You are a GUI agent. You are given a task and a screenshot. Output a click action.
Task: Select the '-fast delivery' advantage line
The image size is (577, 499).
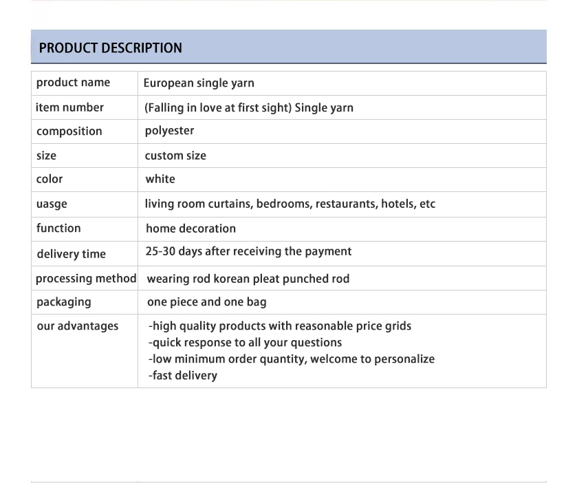(x=183, y=376)
